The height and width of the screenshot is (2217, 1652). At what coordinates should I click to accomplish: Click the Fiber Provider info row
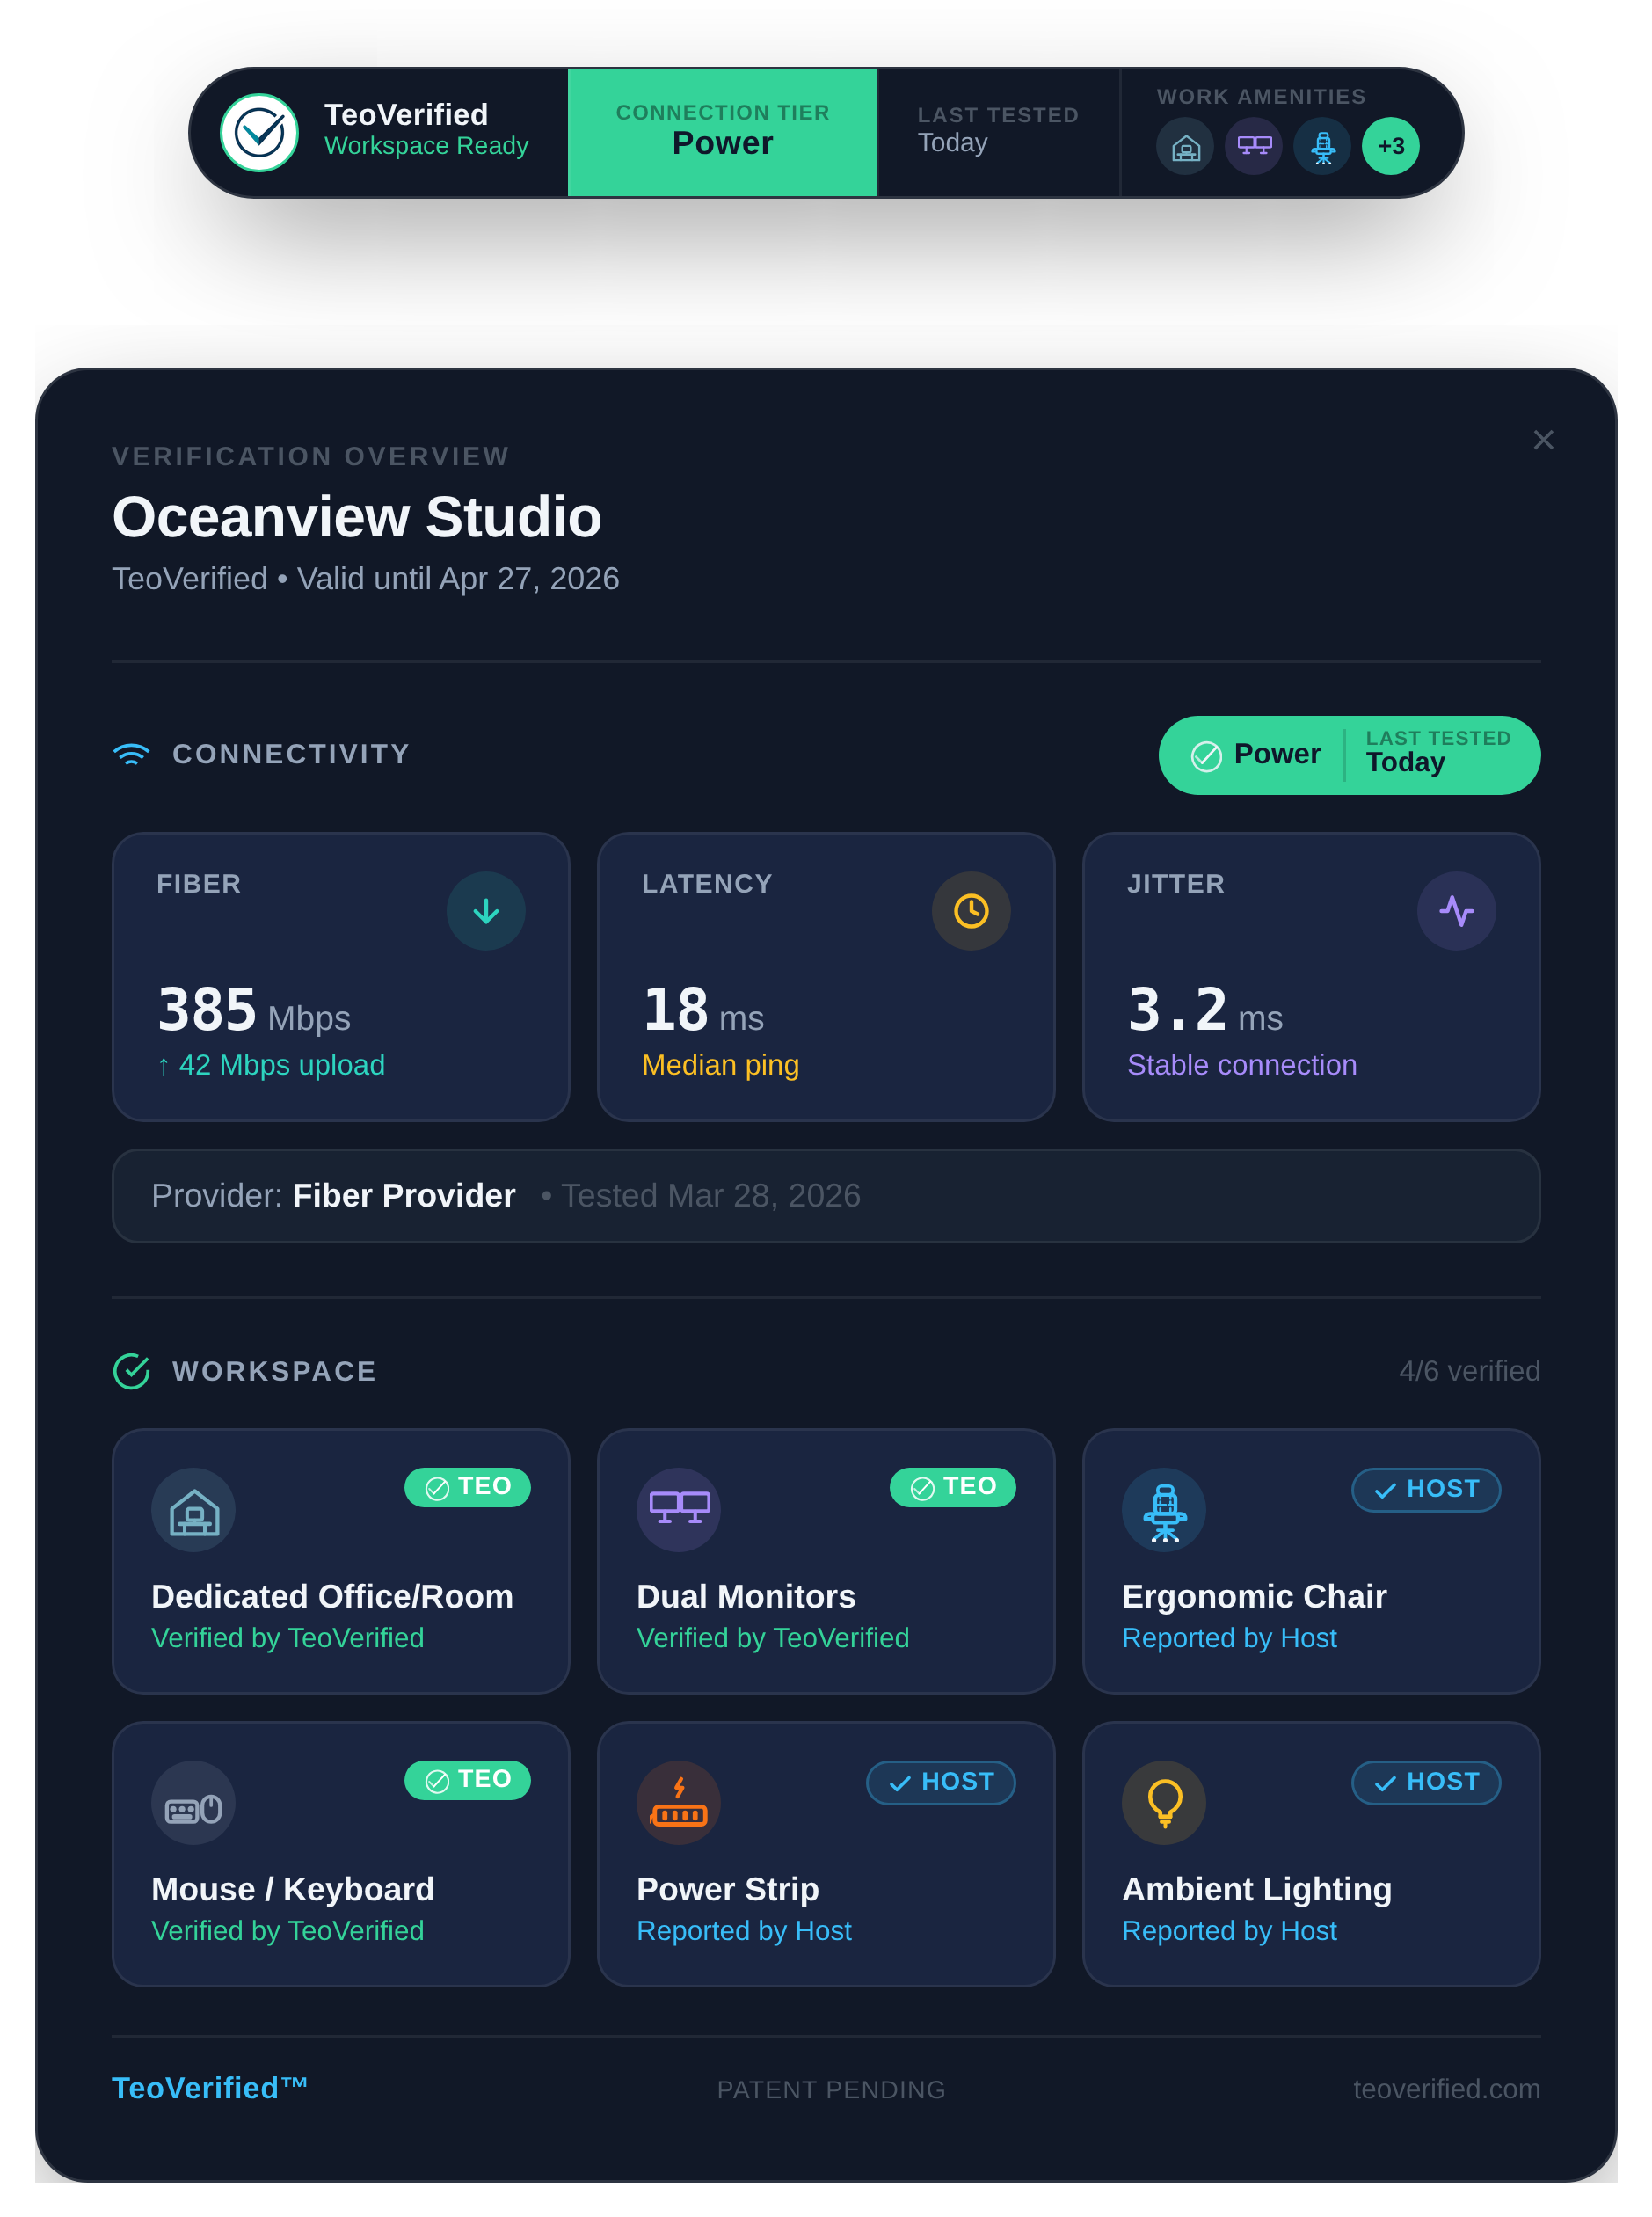point(825,1196)
